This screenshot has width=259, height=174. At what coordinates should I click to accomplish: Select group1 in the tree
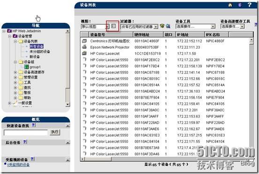pyautogui.click(x=35, y=67)
